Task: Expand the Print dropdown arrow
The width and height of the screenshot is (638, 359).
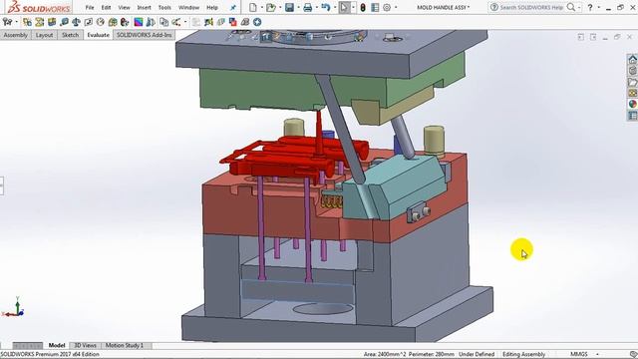Action: [x=317, y=7]
